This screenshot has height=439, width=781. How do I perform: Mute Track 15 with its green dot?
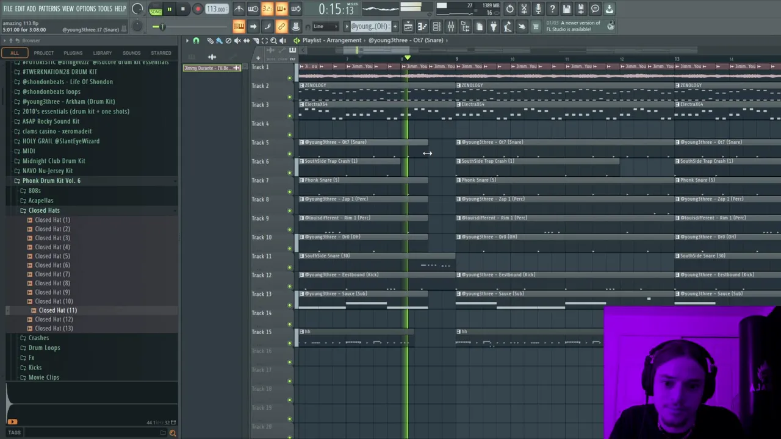(x=290, y=343)
